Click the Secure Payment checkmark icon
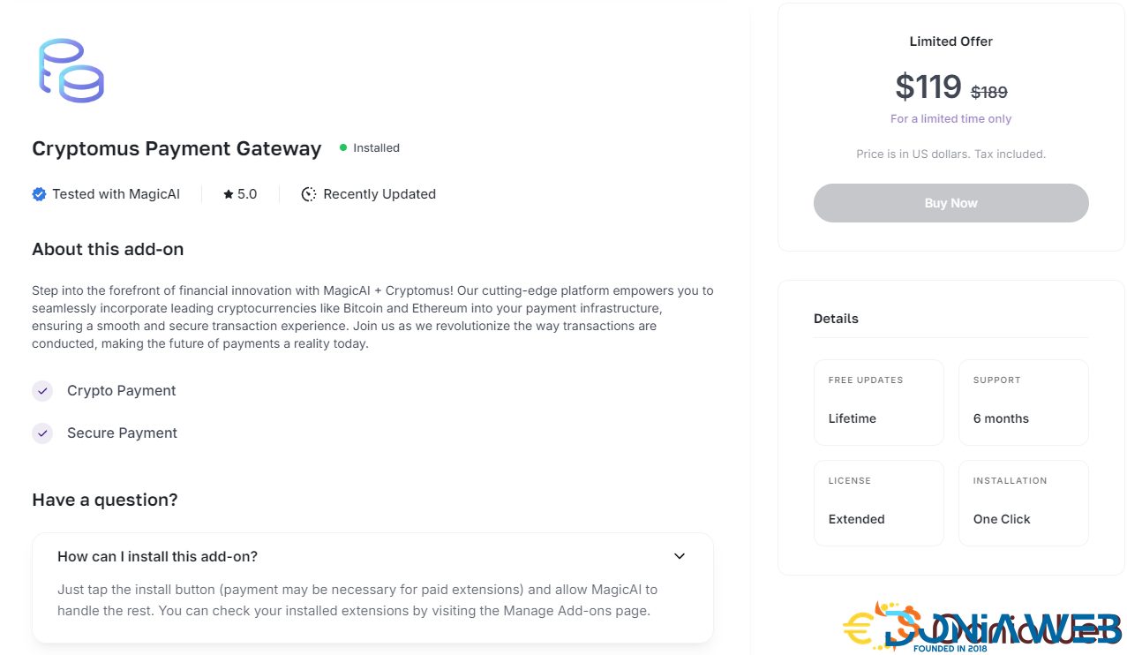The height and width of the screenshot is (655, 1127). 42,433
